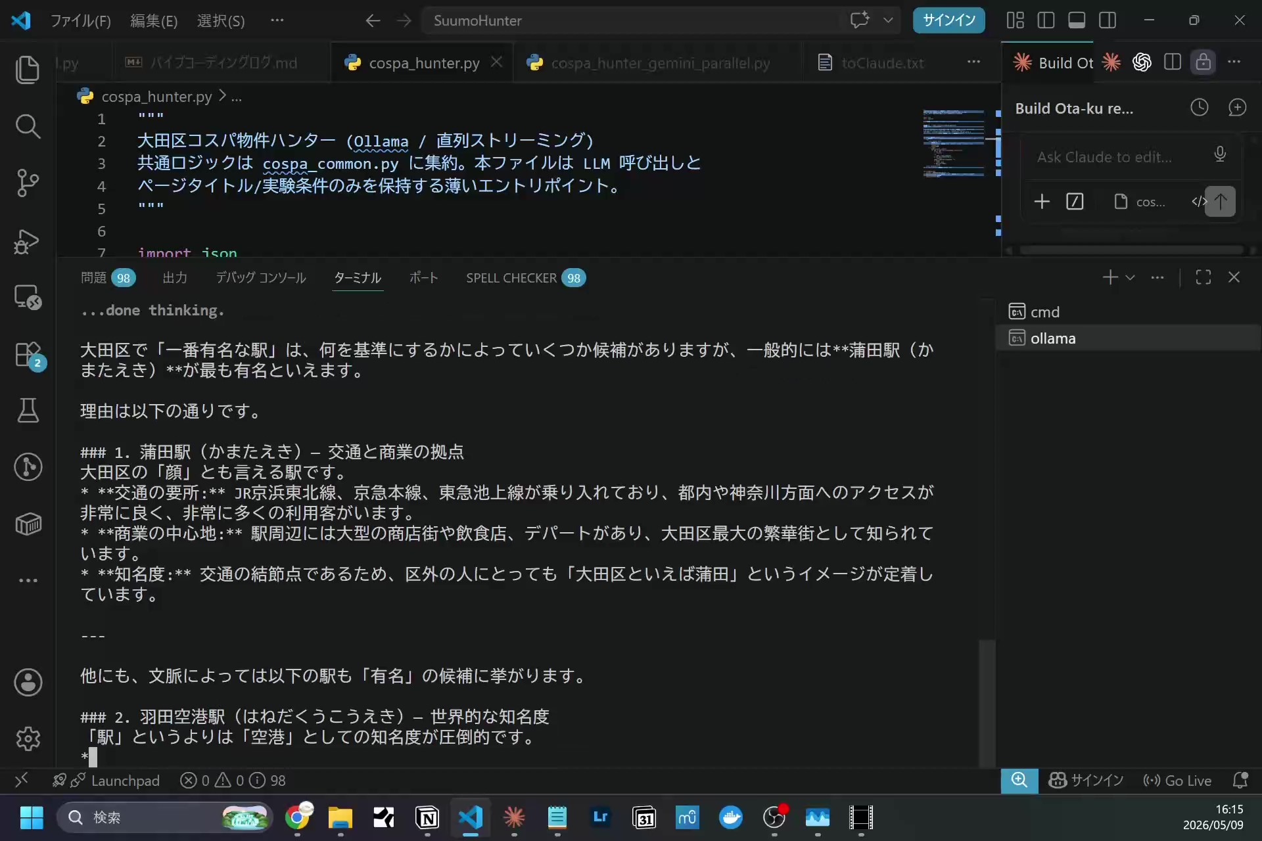Select the ollama terminal instance
1262x841 pixels.
click(x=1128, y=338)
